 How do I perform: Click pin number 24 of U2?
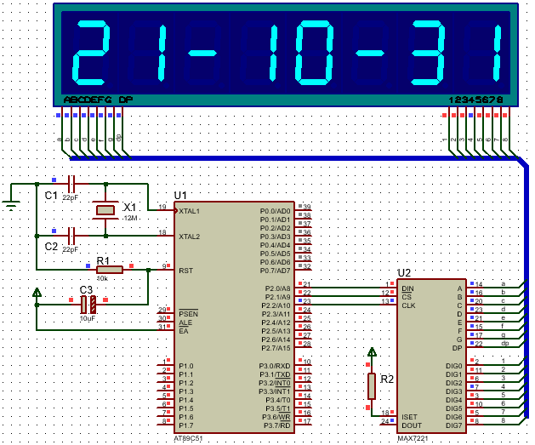(384, 421)
